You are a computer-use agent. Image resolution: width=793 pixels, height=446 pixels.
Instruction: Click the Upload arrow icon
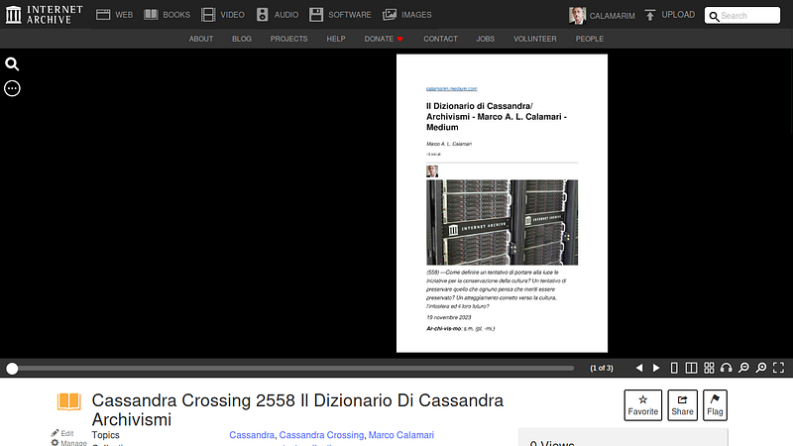pyautogui.click(x=650, y=15)
